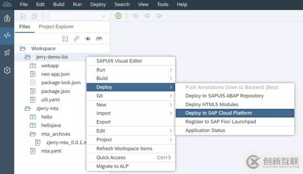Viewport: 303px width, 174px height.
Task: Open the empty toolbar dropdown combo box
Action: [79, 16]
